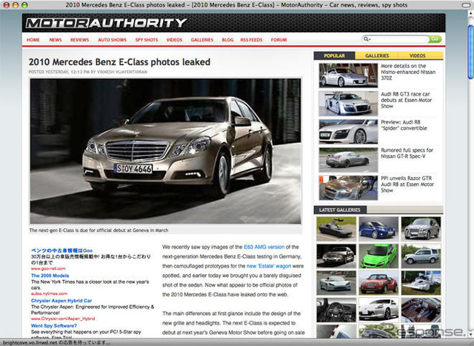The width and height of the screenshot is (474, 346).
Task: Click the Audi R8 GT3 race car thumbnail
Action: click(x=348, y=104)
